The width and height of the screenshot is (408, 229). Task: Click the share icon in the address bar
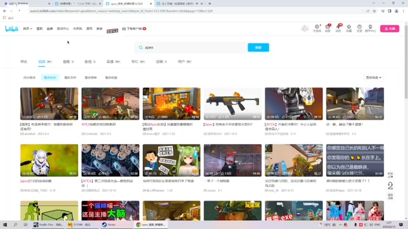pos(368,11)
